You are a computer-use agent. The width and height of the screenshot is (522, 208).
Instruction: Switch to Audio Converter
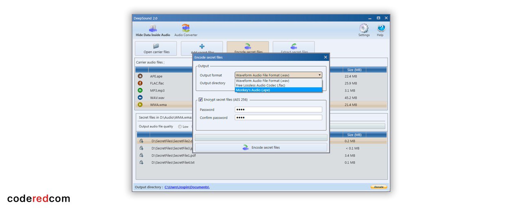[186, 30]
